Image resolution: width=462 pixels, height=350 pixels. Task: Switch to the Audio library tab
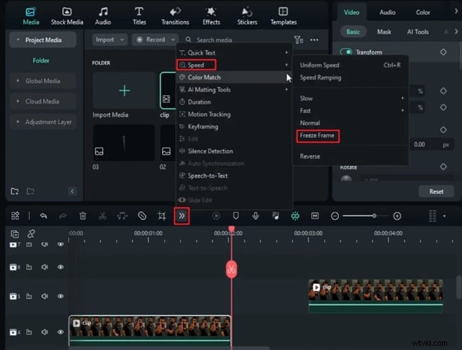(103, 16)
